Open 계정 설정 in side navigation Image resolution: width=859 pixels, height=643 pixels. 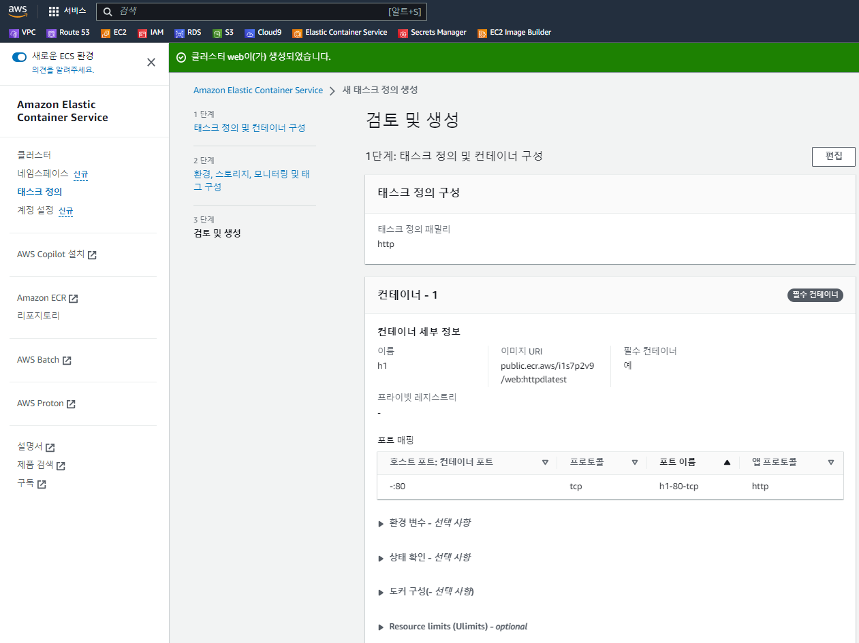click(x=35, y=210)
